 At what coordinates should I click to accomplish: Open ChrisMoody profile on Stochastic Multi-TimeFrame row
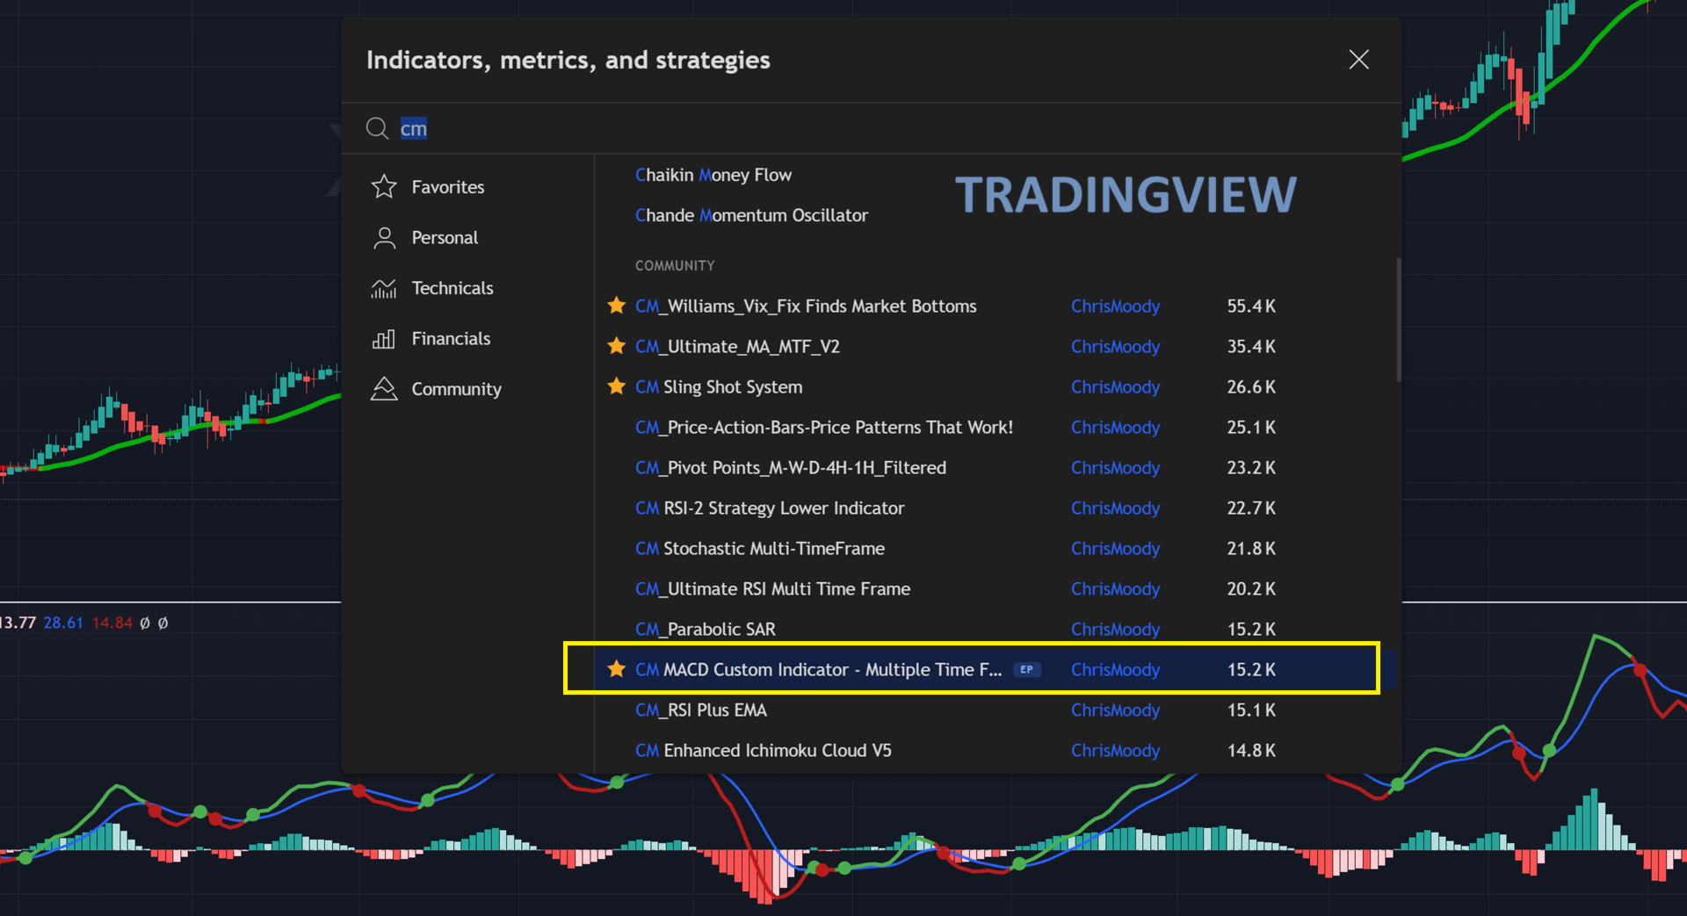(1115, 549)
